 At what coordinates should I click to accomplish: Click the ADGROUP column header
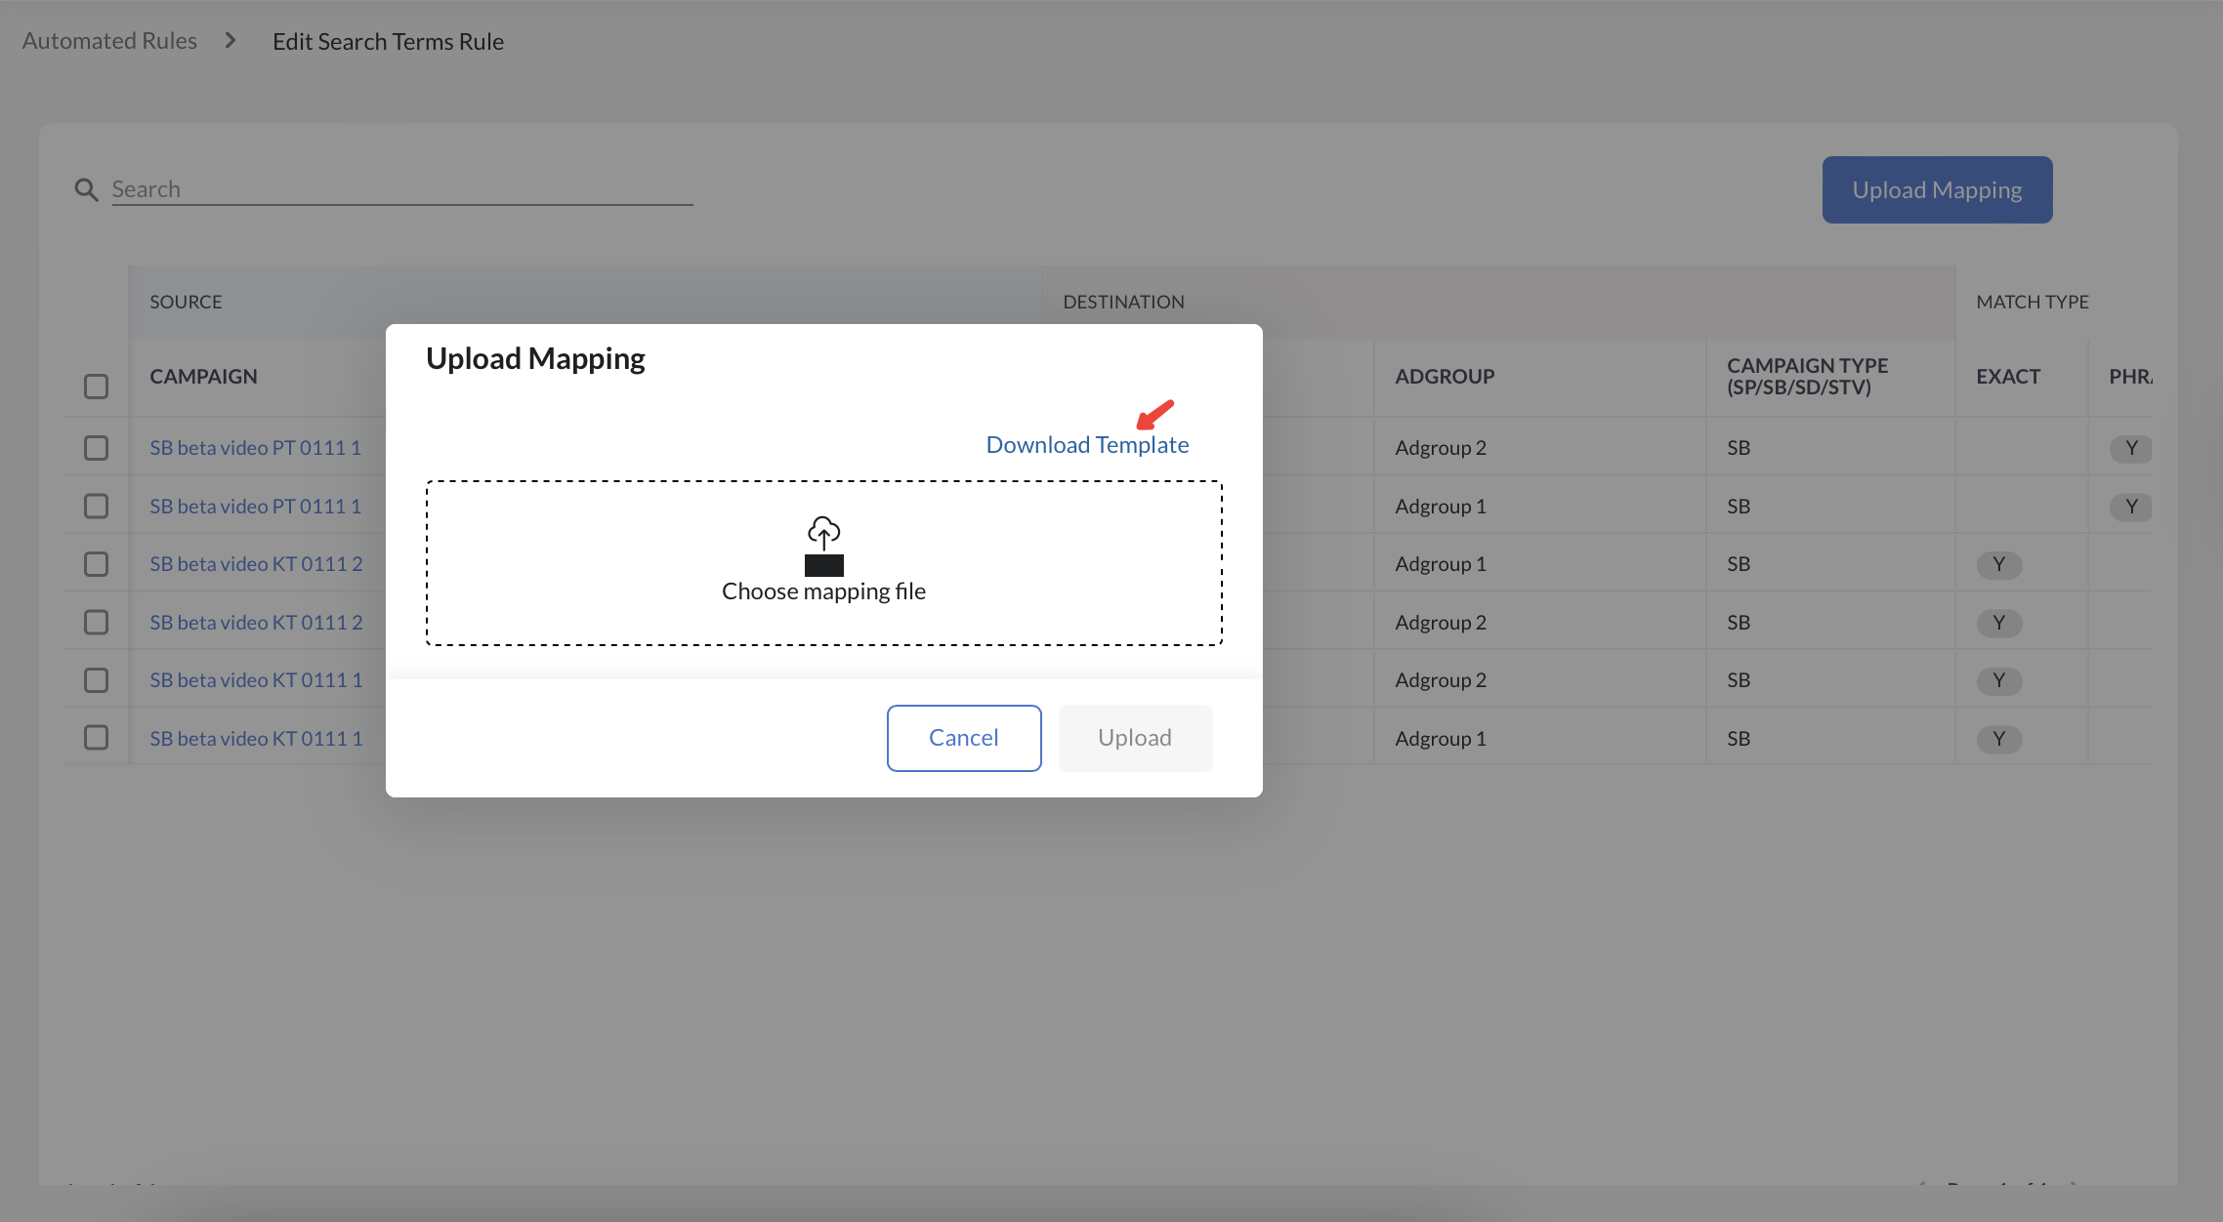coord(1444,377)
